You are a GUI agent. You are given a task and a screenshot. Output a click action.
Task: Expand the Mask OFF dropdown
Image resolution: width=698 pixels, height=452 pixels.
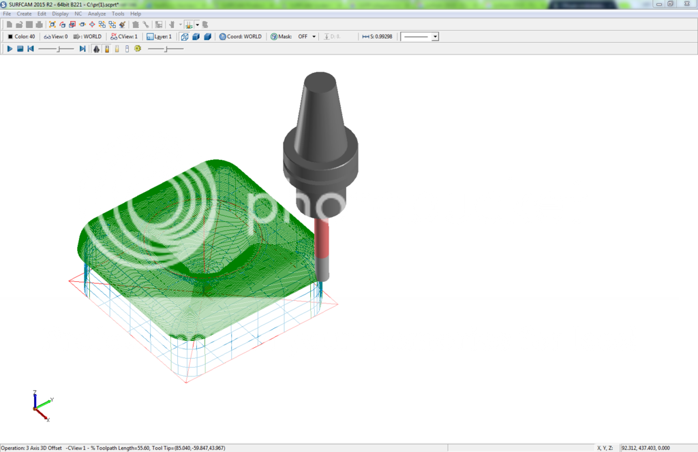(314, 37)
